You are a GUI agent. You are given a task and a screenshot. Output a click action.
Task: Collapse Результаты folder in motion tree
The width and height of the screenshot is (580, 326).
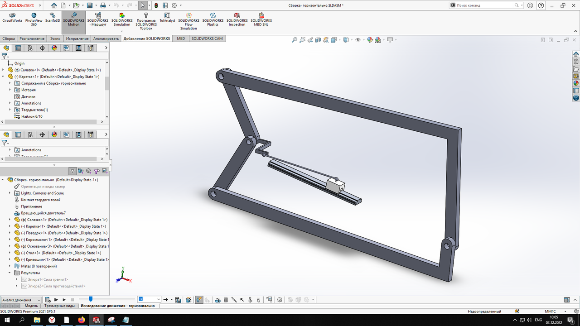tap(10, 273)
